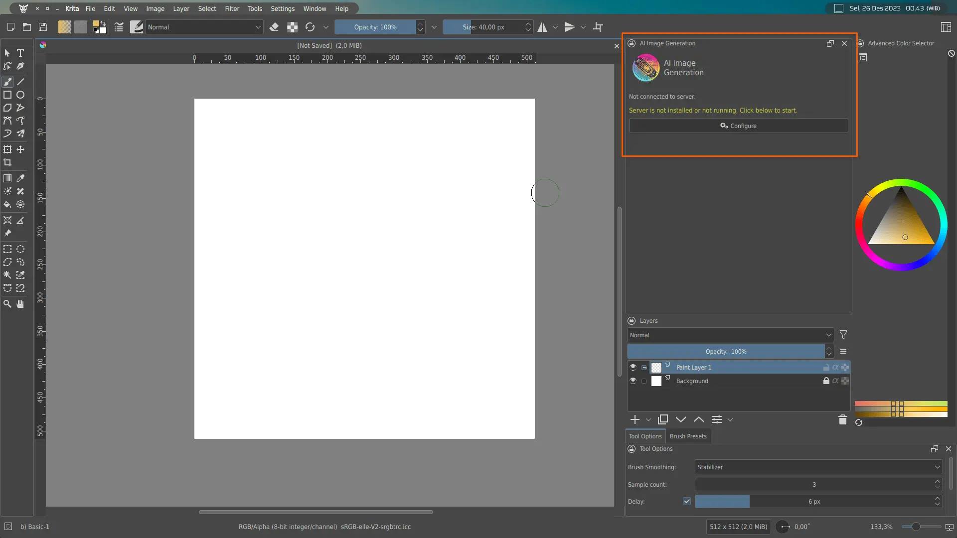Hide Paint Layer 1 visibility
Viewport: 957px width, 538px height.
(633, 367)
